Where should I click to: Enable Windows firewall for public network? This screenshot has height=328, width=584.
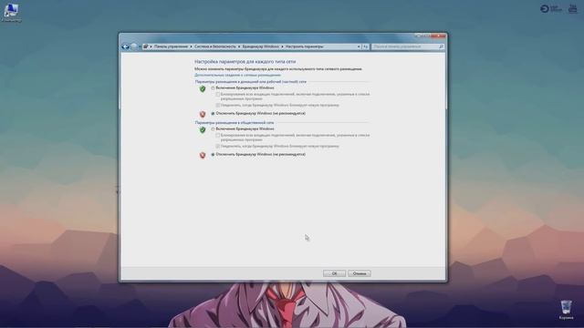coord(213,129)
